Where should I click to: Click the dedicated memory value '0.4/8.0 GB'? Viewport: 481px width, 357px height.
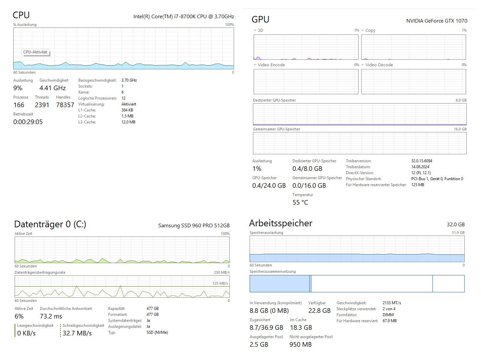[x=307, y=169]
